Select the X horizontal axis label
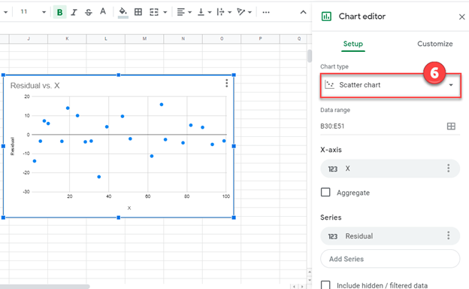This screenshot has width=469, height=289. click(129, 208)
